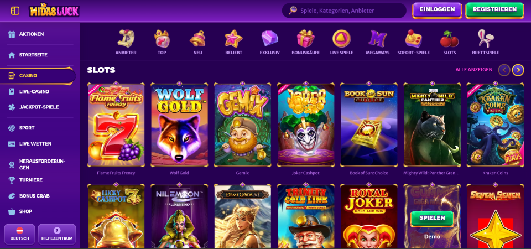Show next slots with right arrow

(518, 70)
